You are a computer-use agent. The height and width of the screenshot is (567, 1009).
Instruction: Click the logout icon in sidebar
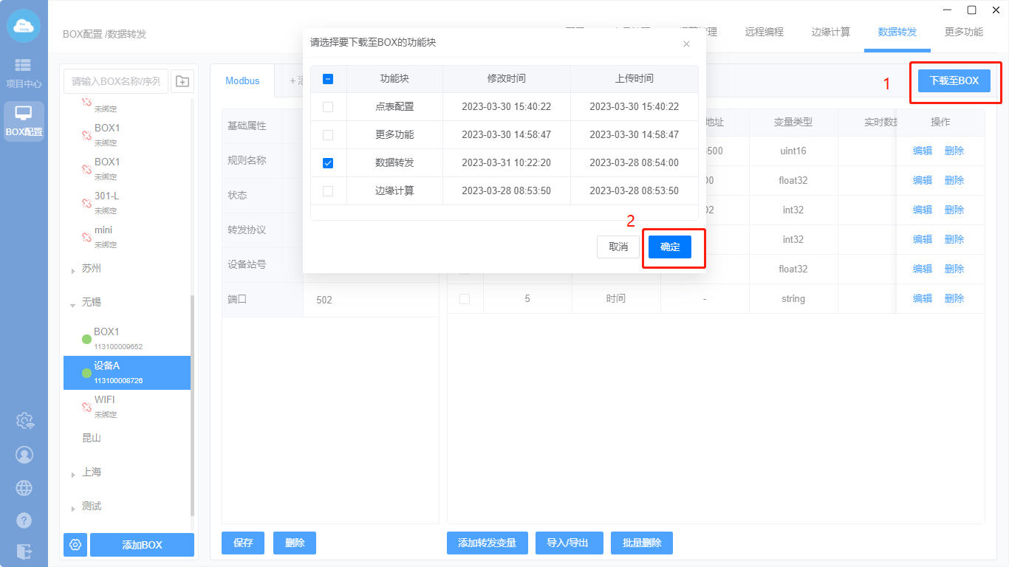(24, 551)
